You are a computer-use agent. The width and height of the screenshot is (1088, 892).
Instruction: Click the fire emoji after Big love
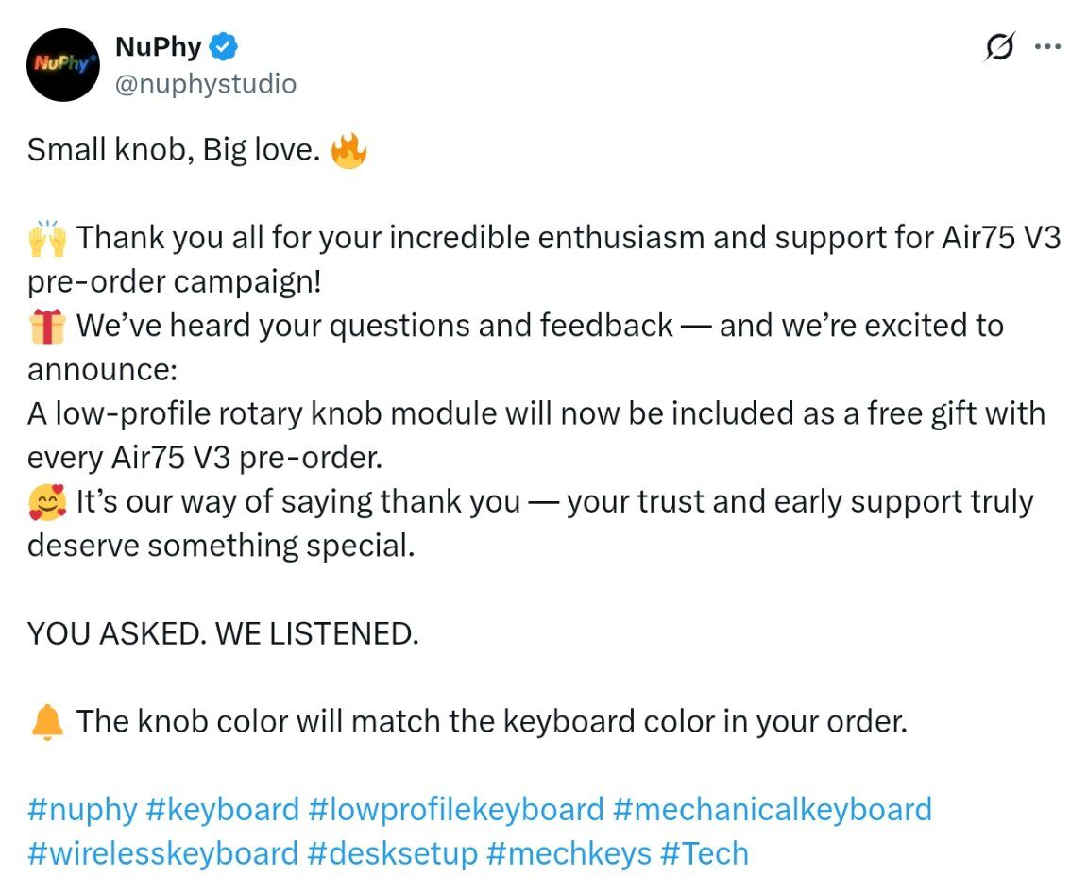coord(348,149)
